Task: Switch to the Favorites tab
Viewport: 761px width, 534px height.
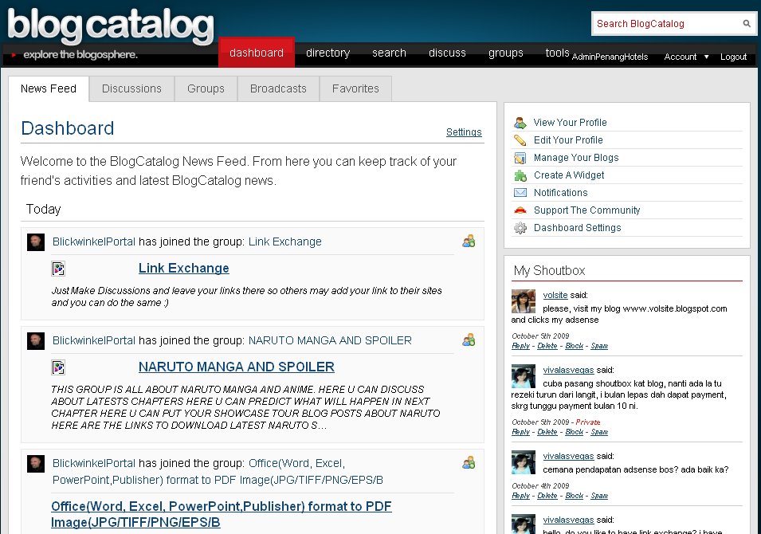Action: pos(355,88)
